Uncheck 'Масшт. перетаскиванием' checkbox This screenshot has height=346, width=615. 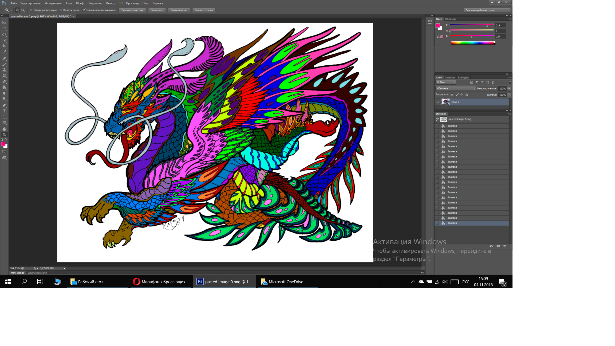pos(84,10)
